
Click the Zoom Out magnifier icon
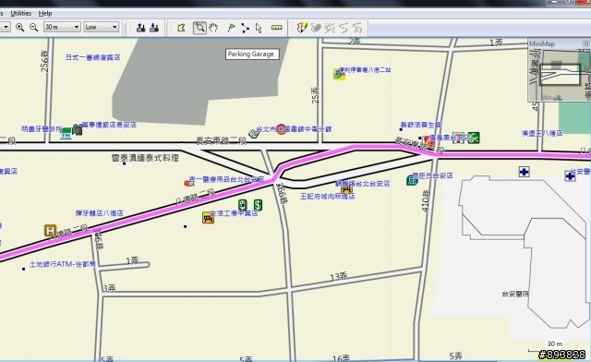tap(33, 28)
